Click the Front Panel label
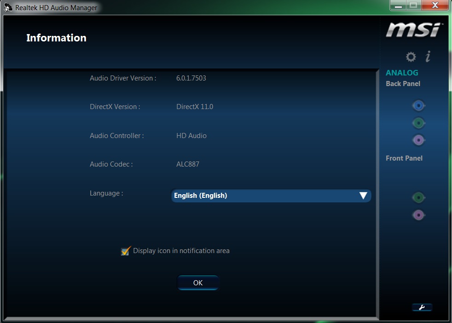This screenshot has width=452, height=323. (x=404, y=158)
